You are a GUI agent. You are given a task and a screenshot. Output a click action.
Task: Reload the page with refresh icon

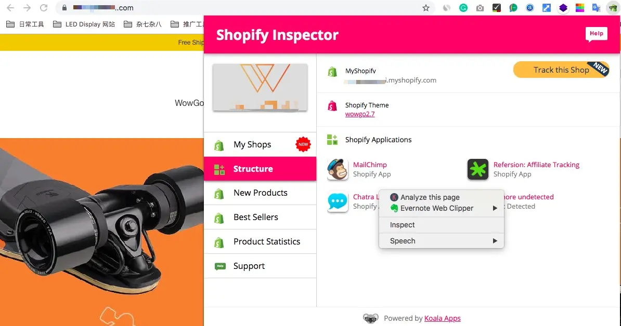(44, 7)
